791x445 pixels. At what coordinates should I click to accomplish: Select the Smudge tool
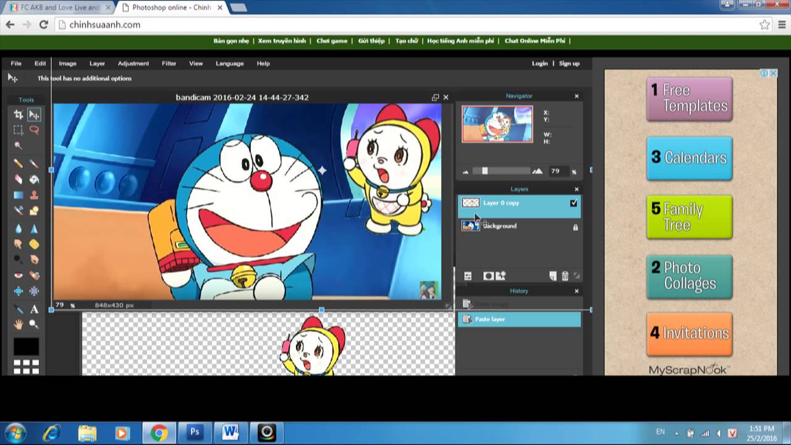point(19,244)
